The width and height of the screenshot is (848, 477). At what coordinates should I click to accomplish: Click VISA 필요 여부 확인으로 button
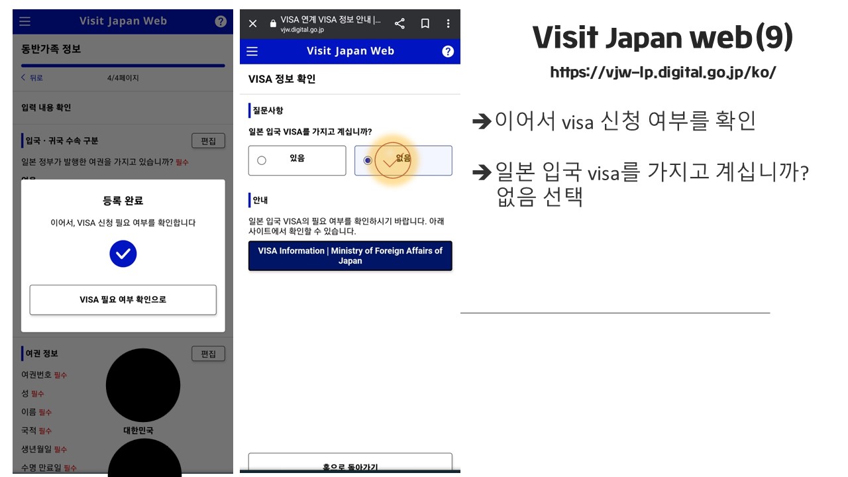123,300
